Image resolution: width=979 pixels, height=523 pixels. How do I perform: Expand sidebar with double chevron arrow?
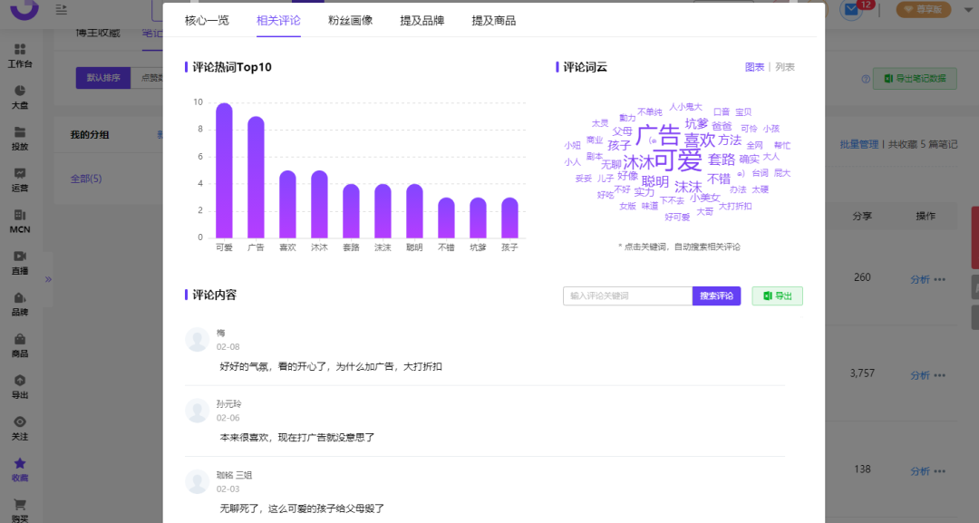[x=48, y=279]
